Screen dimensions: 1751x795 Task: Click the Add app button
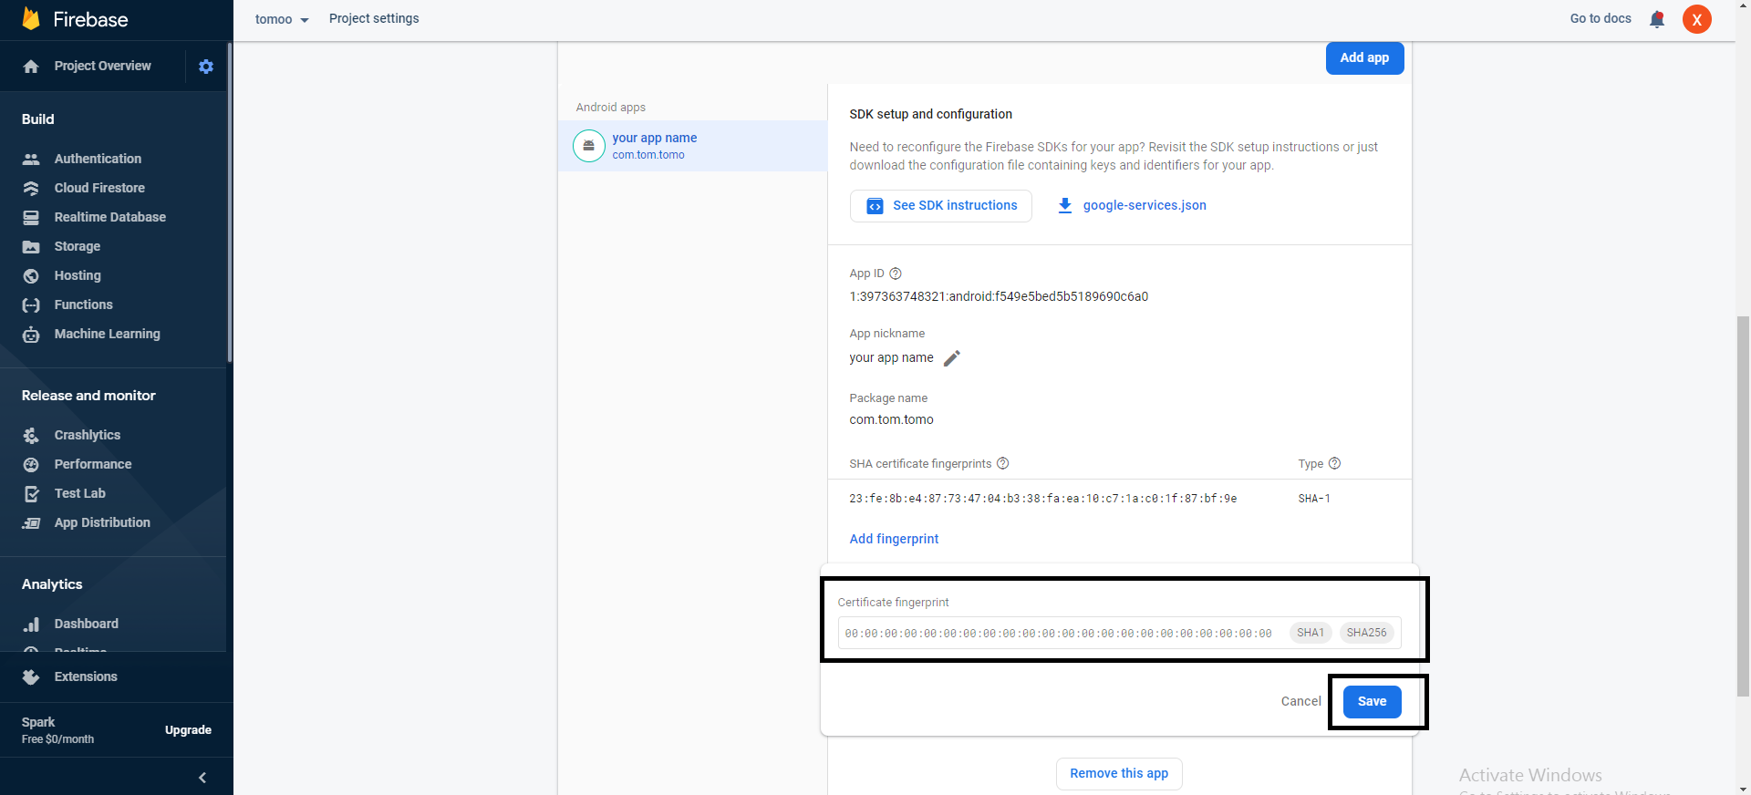point(1364,57)
